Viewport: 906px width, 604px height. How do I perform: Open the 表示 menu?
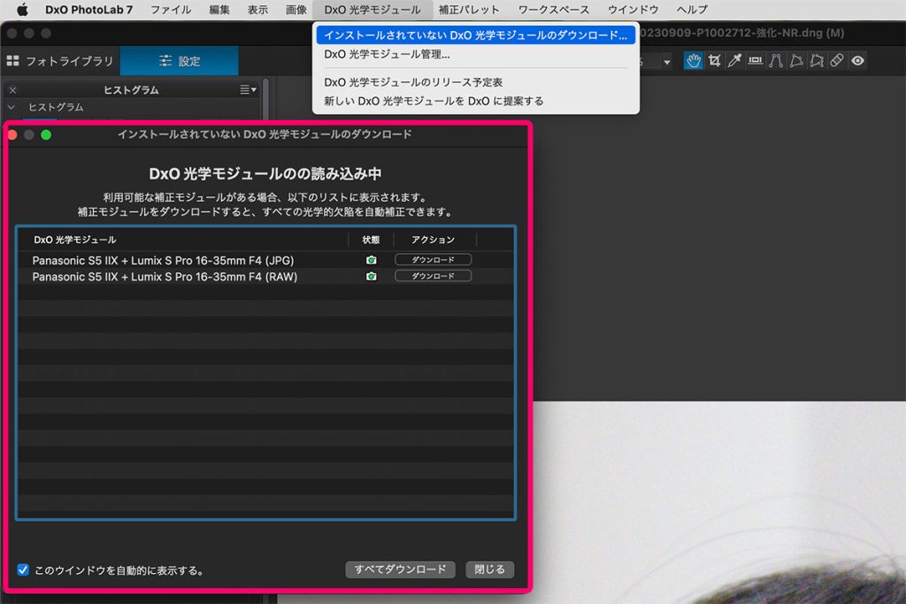[x=257, y=10]
